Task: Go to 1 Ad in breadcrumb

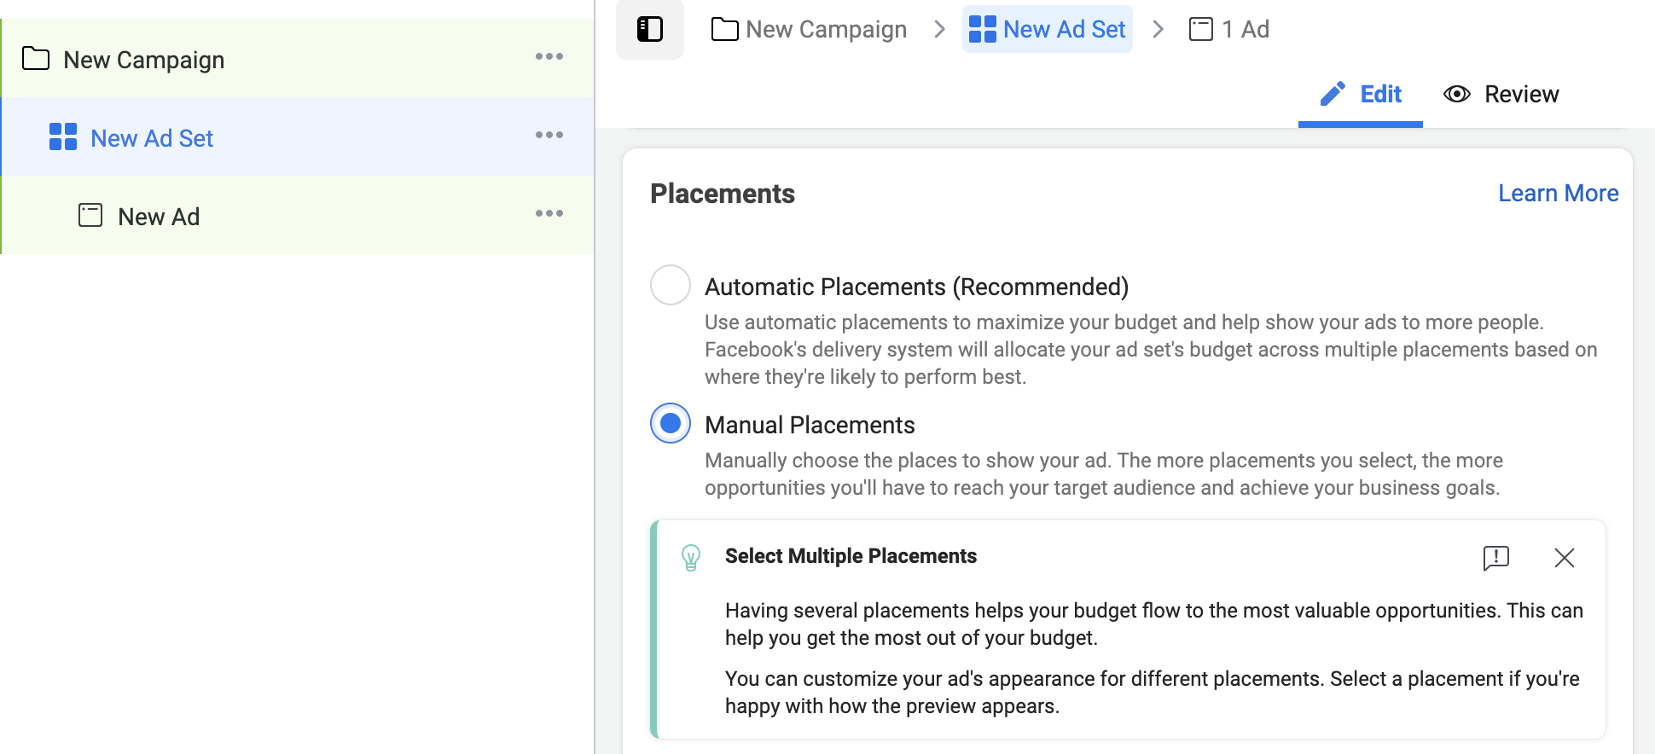Action: (x=1229, y=29)
